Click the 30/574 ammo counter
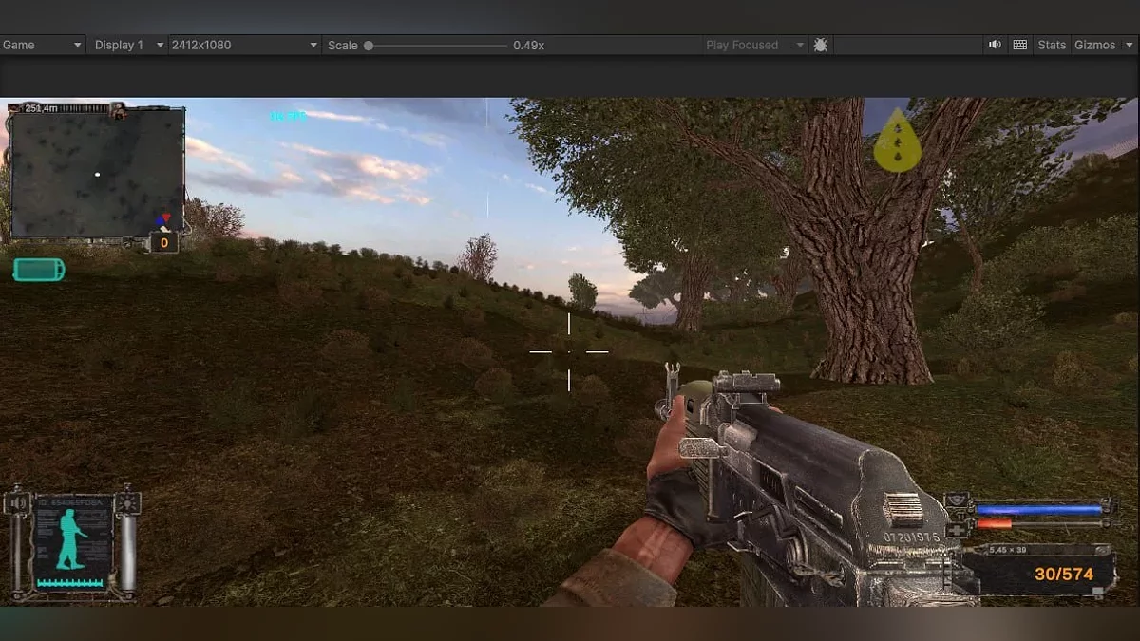The image size is (1140, 641). click(1063, 574)
